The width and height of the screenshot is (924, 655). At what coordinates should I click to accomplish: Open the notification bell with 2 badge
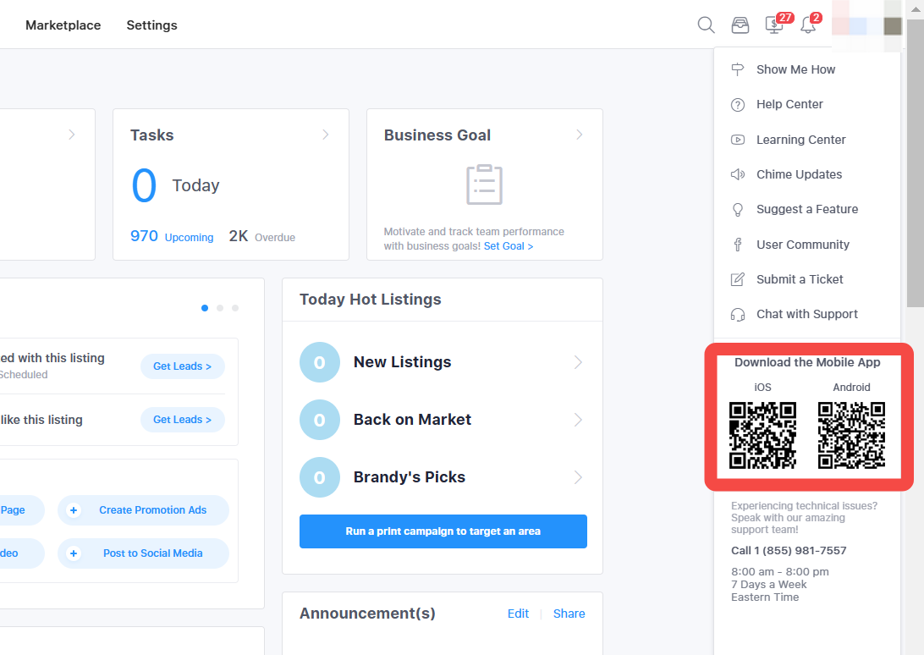808,25
